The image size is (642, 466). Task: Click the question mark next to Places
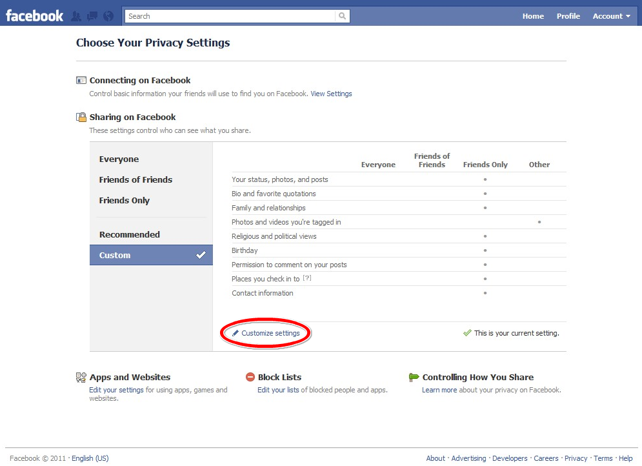[x=307, y=278]
